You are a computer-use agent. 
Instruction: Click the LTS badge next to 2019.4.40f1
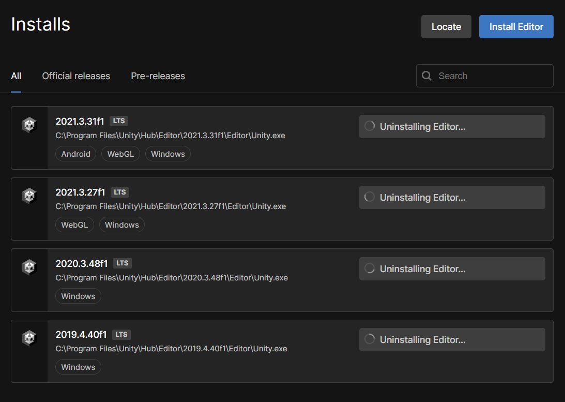coord(121,335)
